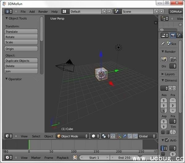Image resolution: width=185 pixels, height=163 pixels.
Task: Open the Global orientation dropdown
Action: [x=147, y=136]
